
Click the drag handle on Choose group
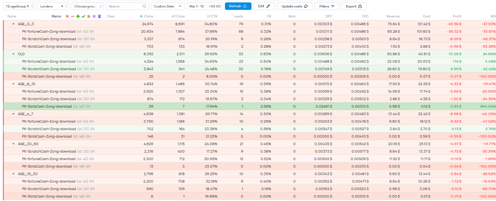(x=101, y=6)
